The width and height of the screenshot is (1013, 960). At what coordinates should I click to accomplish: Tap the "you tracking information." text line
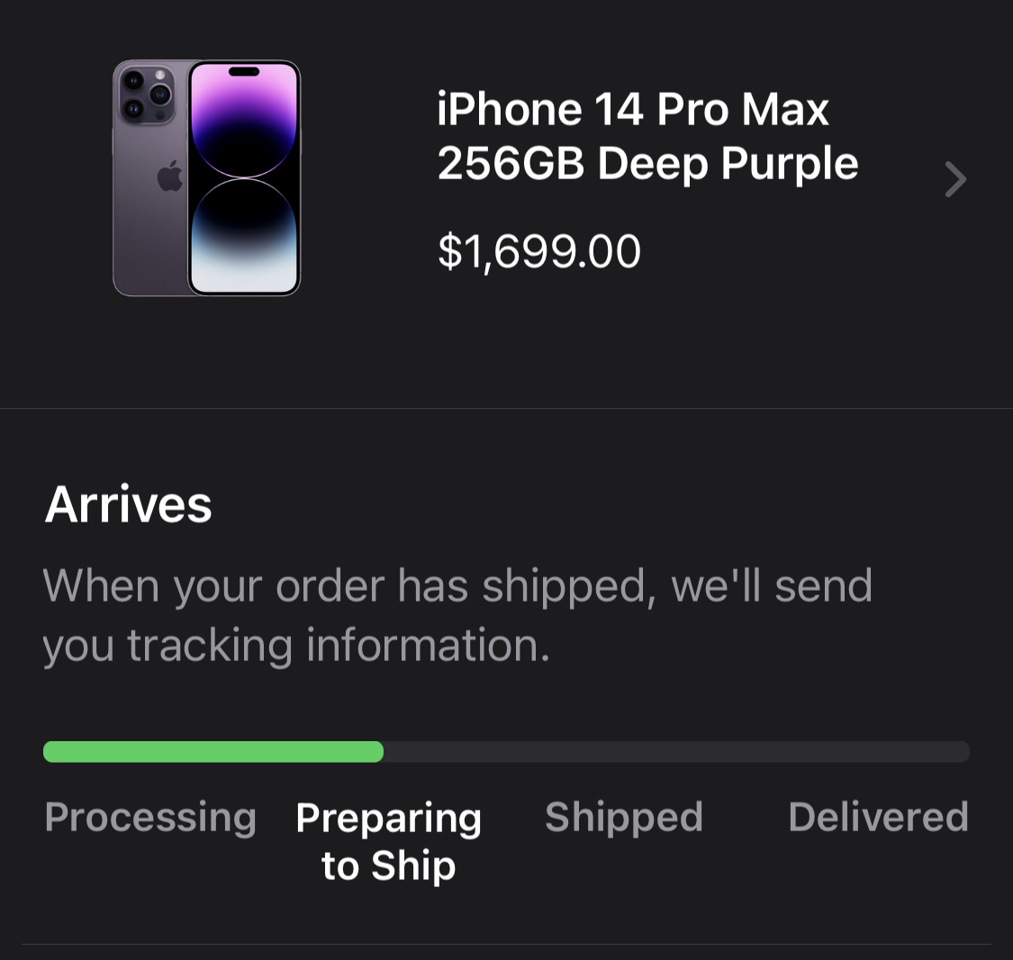click(296, 646)
